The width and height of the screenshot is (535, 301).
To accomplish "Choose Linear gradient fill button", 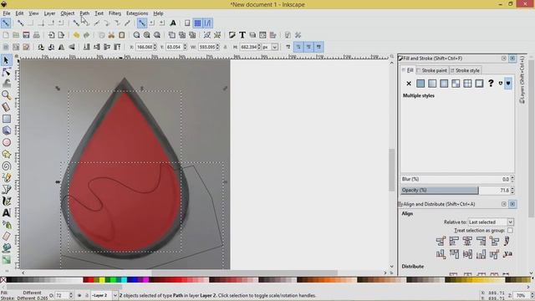I will [432, 84].
